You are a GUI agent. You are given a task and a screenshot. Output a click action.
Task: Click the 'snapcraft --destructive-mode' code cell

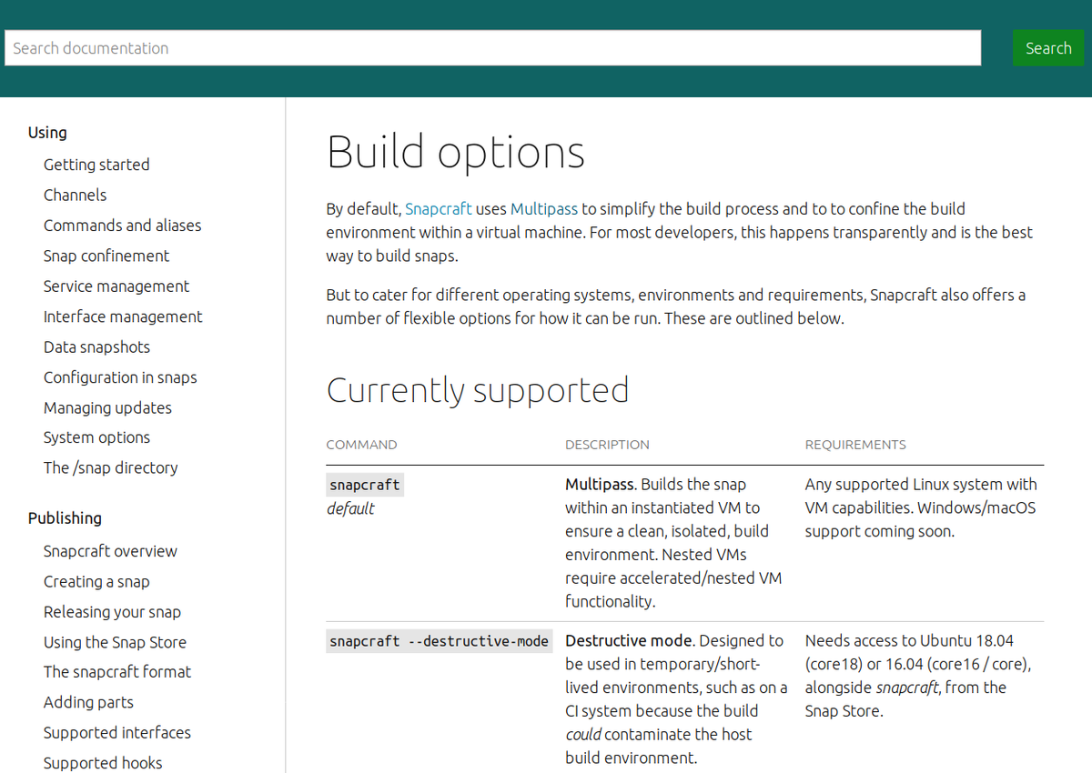(440, 641)
